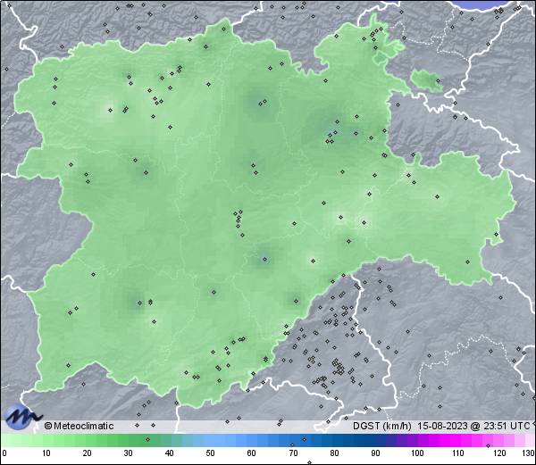The image size is (536, 465).
Task: Click the scale label 80
Action: click(334, 453)
